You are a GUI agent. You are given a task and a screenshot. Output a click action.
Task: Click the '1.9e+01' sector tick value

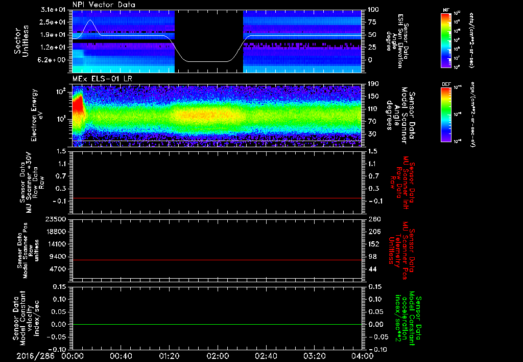[53, 35]
